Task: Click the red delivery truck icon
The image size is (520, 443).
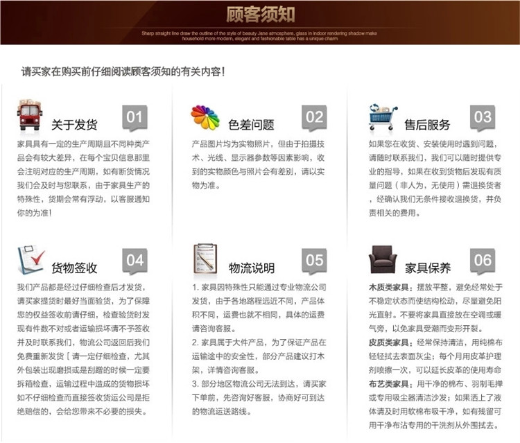Action: [30, 114]
